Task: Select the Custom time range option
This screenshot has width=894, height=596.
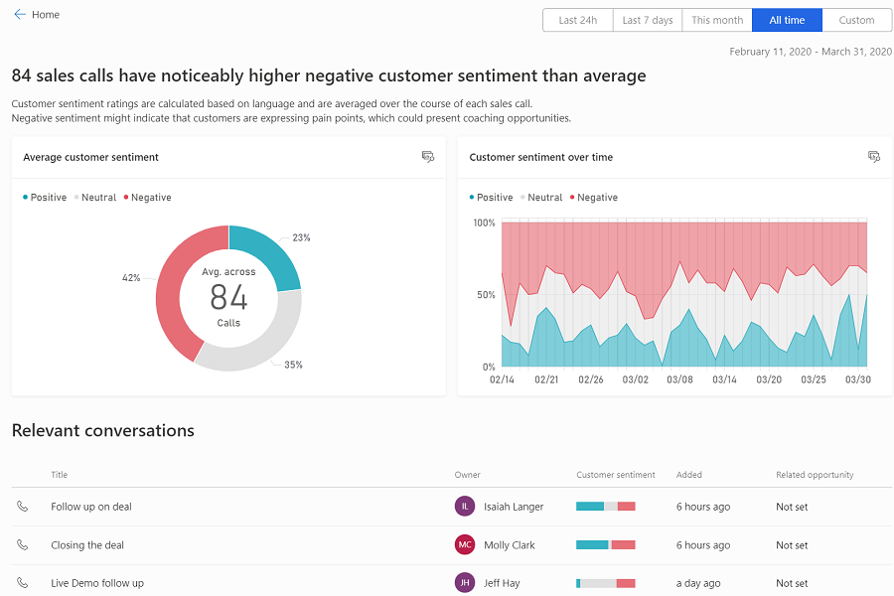Action: [856, 19]
